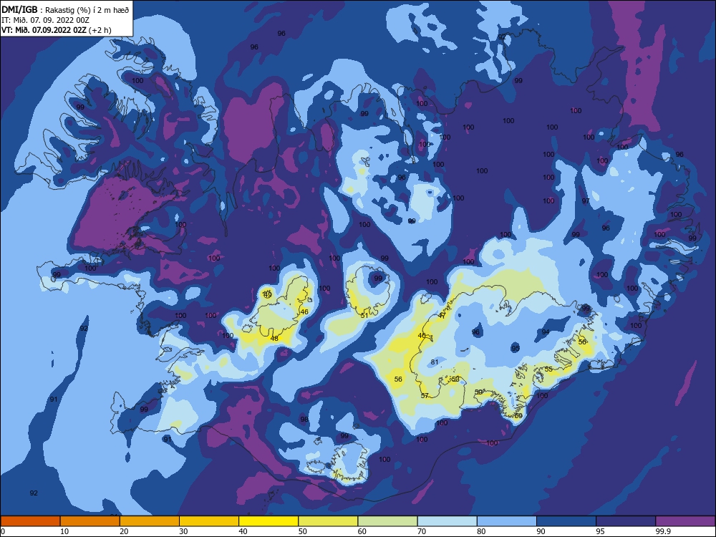
Task: Click the 95–99.9 dark navy legend swatch
Action: (x=626, y=521)
